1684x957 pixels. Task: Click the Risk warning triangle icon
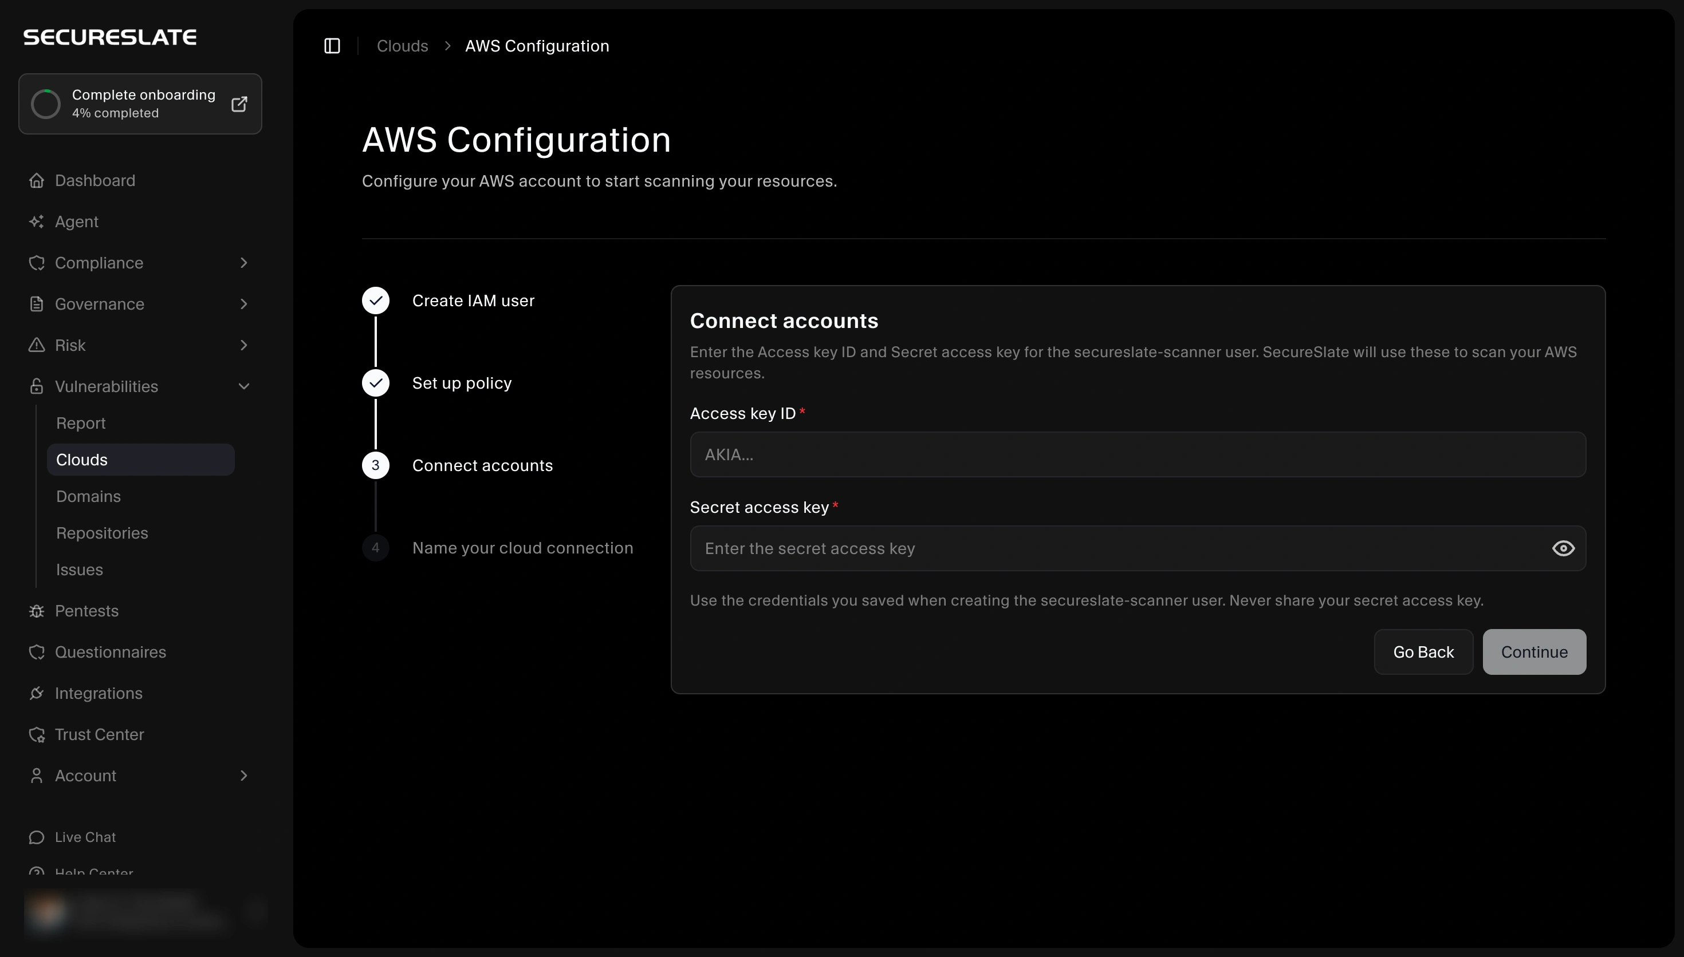click(x=37, y=345)
